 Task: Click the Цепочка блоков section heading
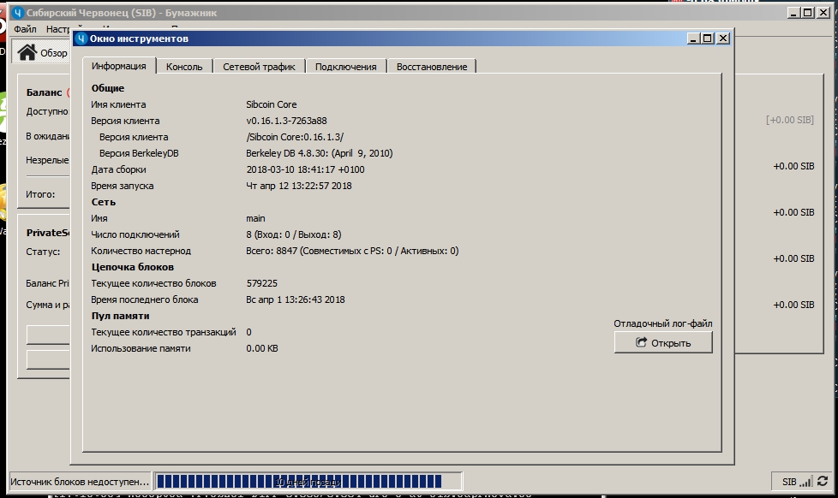click(133, 267)
